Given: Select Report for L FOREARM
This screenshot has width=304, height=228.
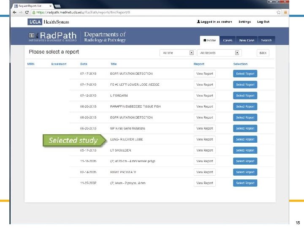Looking at the screenshot, I should [245, 95].
